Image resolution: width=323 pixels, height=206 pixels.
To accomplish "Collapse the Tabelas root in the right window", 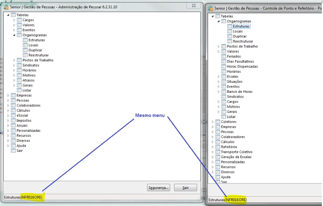I will pyautogui.click(x=213, y=16).
